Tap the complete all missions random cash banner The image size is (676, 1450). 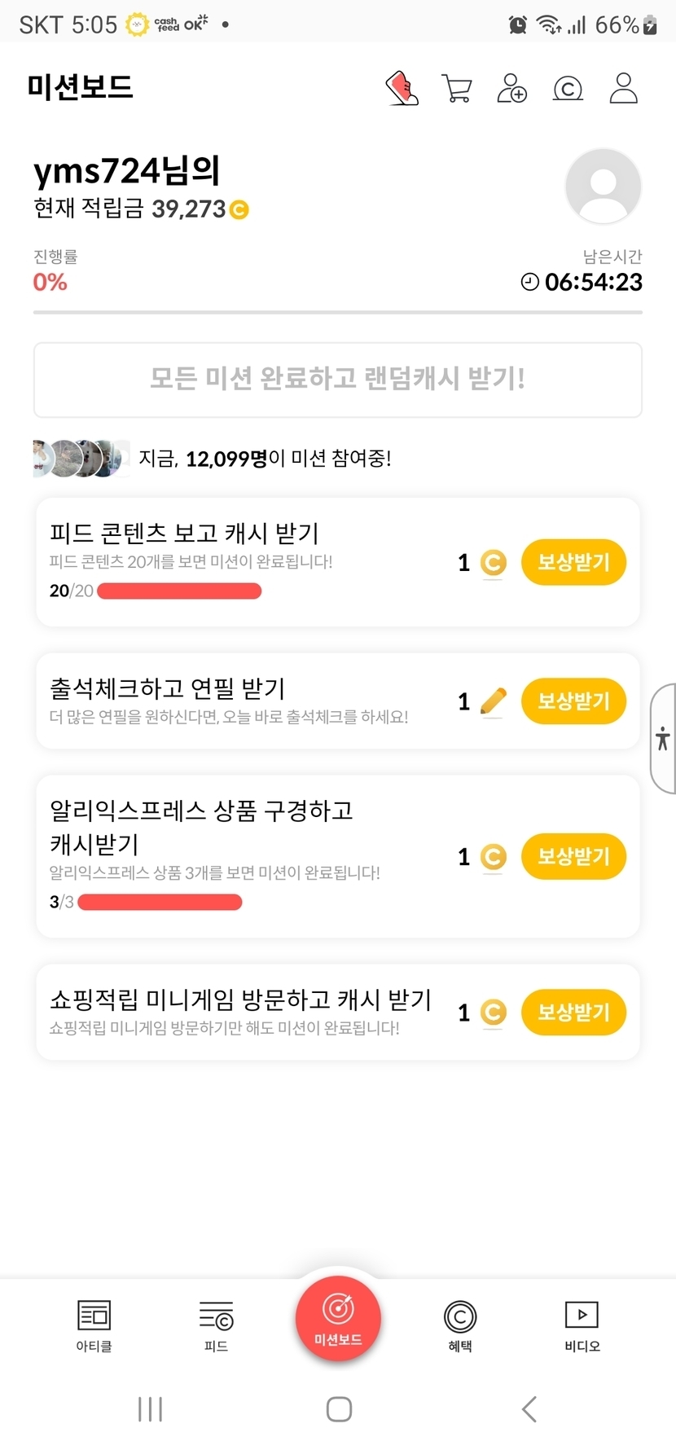click(x=338, y=380)
